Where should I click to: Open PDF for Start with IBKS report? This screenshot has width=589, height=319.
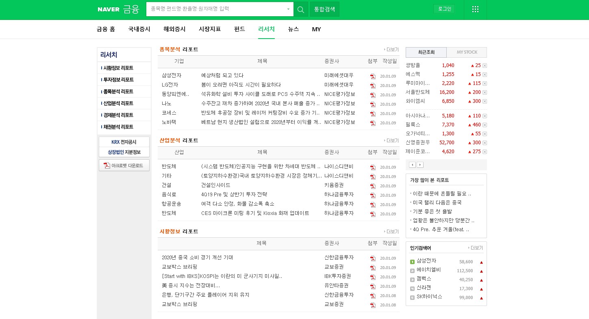373,277
